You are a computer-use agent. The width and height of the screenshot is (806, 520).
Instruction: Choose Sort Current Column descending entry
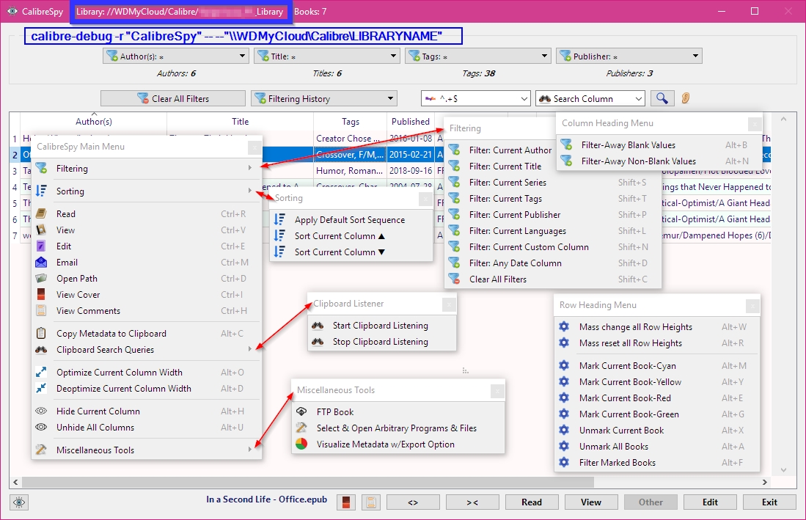coord(351,252)
